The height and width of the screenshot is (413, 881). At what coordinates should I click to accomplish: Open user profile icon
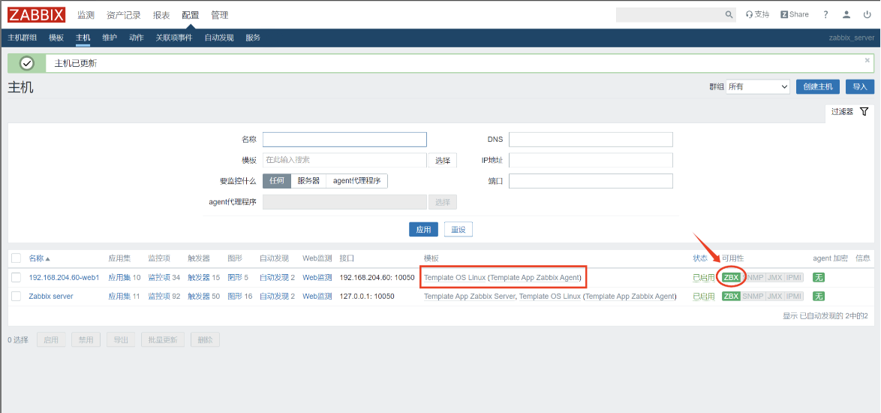[x=846, y=14]
